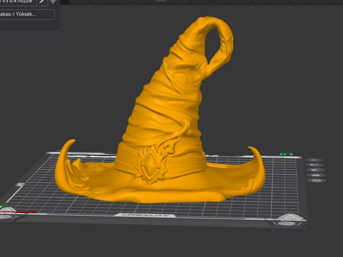Click the pencil edit icon beside printer preset
The image size is (343, 257).
(42, 2)
